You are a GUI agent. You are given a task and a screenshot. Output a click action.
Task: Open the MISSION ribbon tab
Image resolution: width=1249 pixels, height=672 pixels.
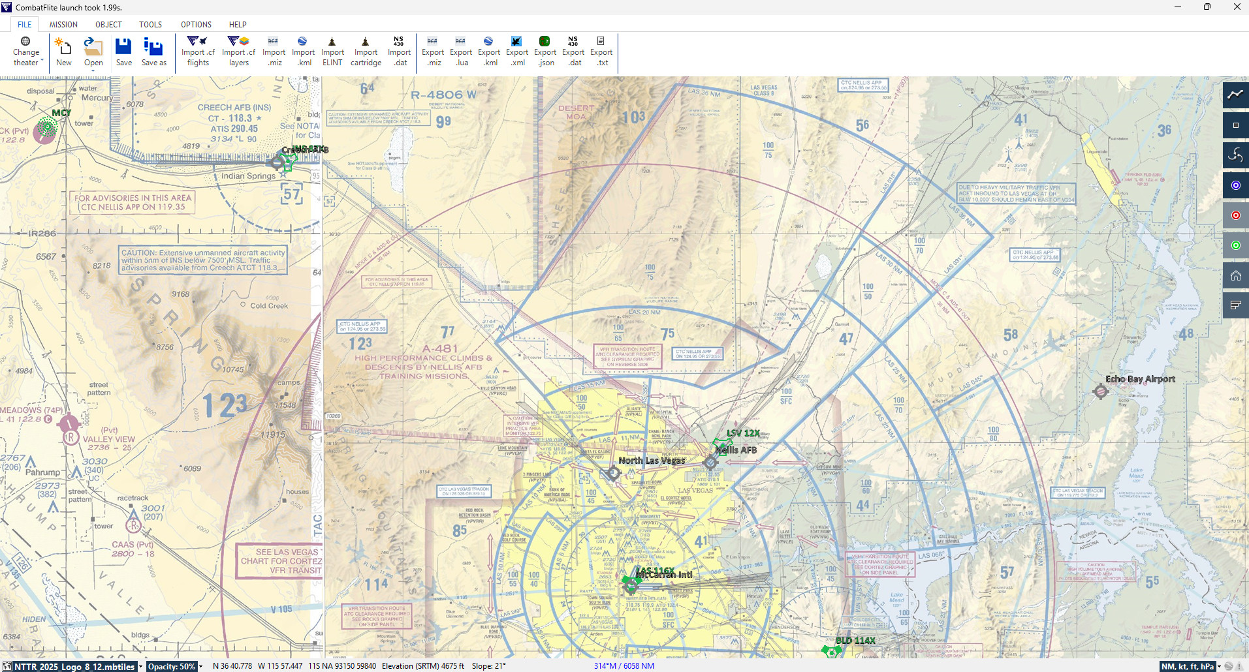[x=63, y=24]
